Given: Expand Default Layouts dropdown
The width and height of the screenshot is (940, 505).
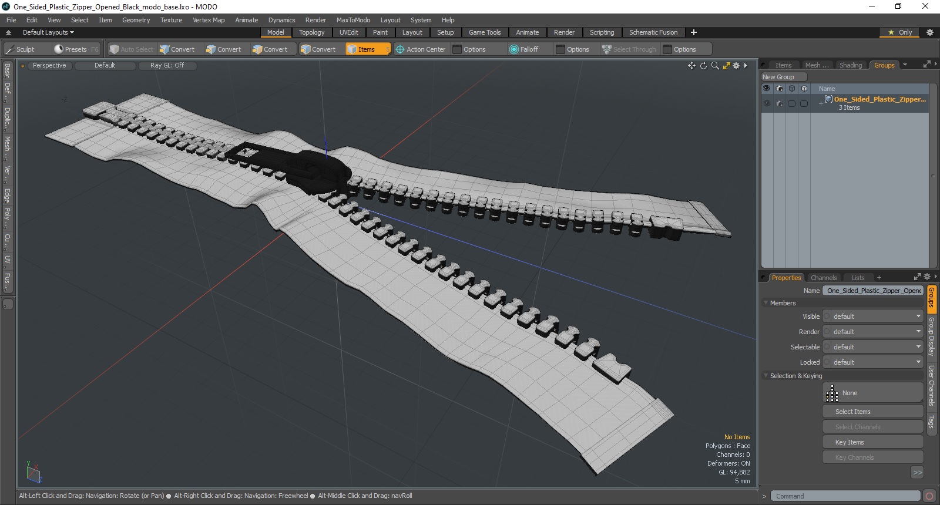Looking at the screenshot, I should point(48,32).
